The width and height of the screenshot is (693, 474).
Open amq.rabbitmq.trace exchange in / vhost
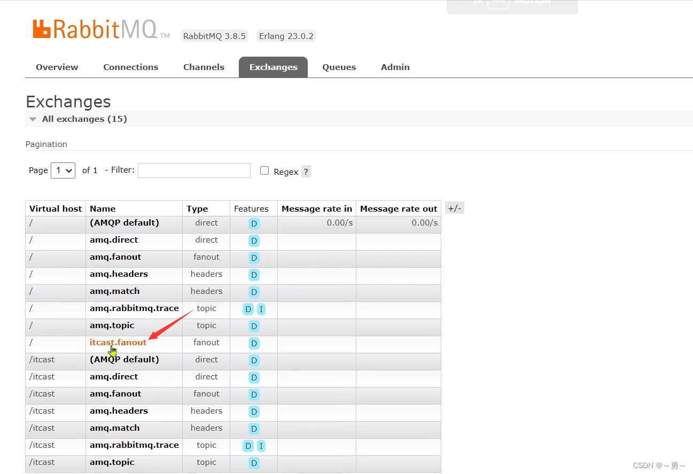point(134,308)
